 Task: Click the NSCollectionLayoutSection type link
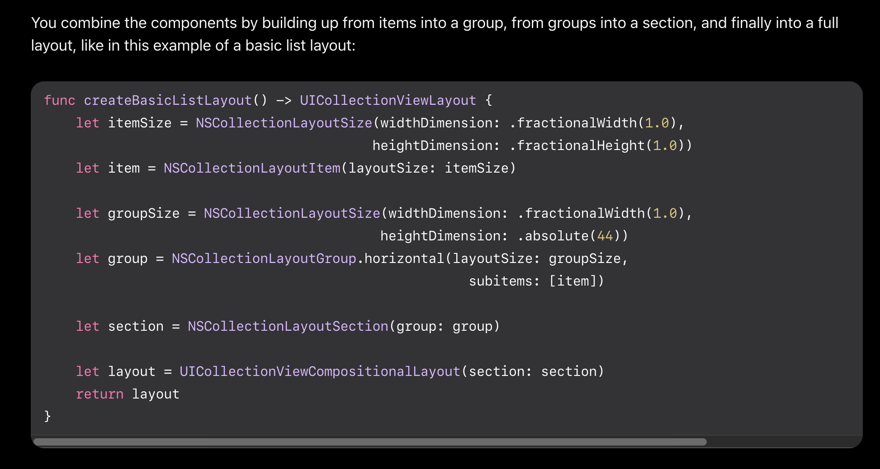(288, 326)
